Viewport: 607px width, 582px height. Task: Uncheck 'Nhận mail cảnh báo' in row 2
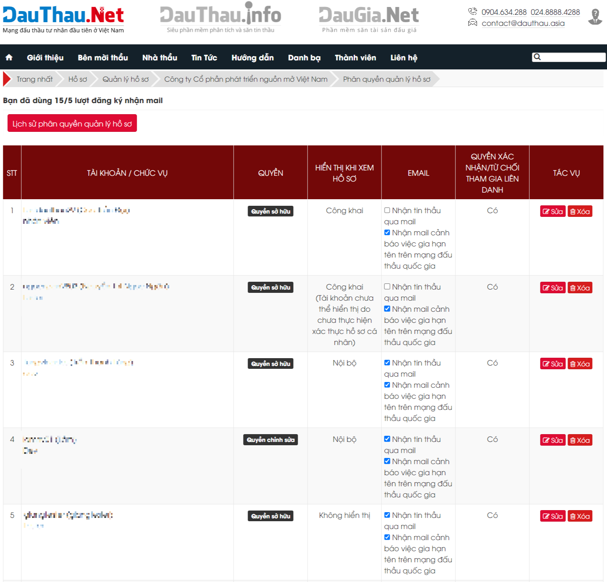point(387,309)
